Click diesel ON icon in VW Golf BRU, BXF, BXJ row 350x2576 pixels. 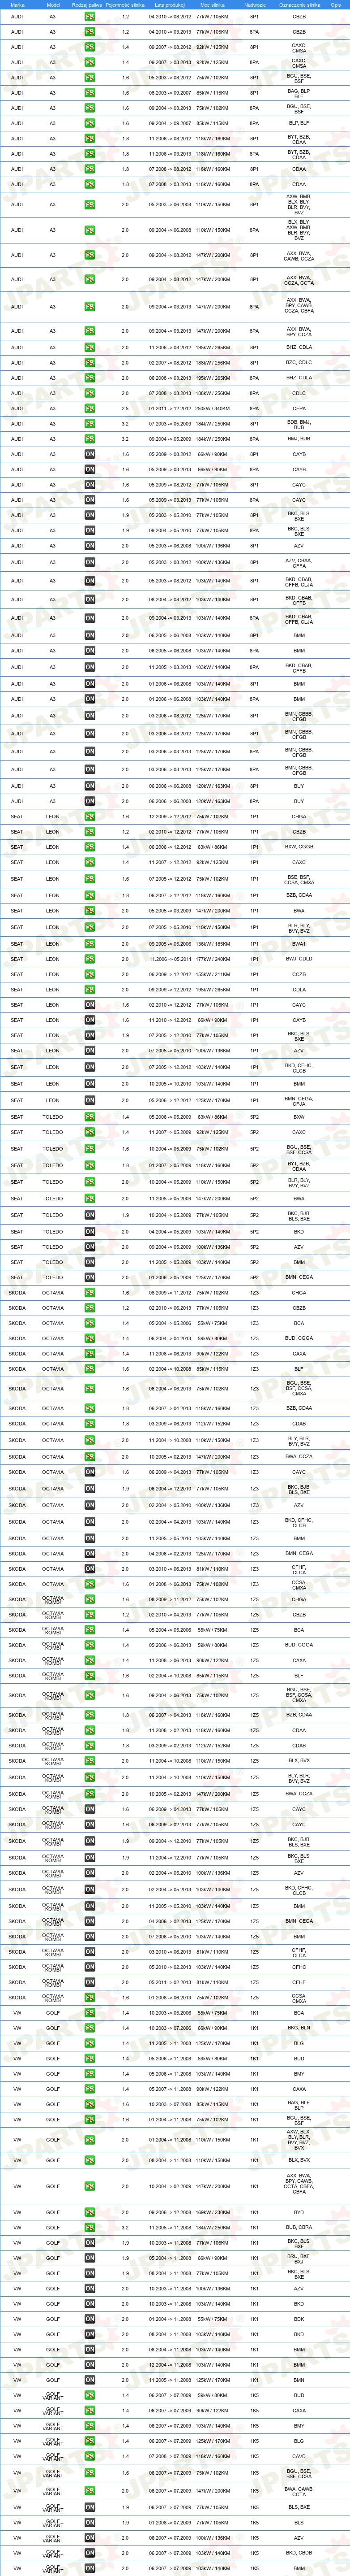coord(90,2258)
